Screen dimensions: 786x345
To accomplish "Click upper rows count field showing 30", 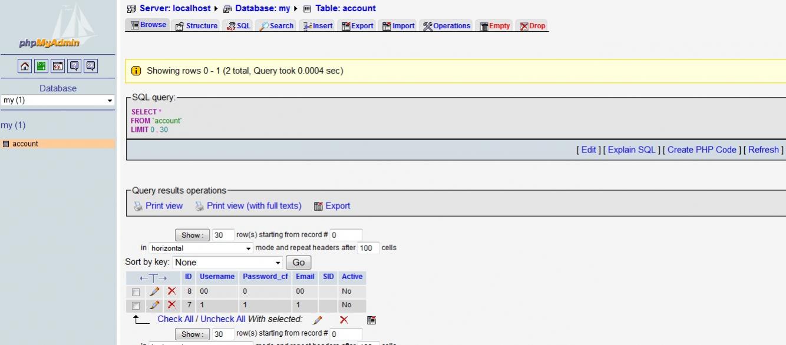I will pos(223,235).
